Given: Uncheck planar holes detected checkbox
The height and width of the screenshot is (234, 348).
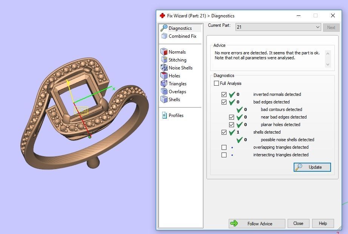Looking at the screenshot, I should pos(231,125).
